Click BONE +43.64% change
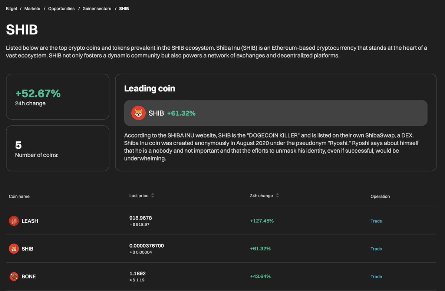This screenshot has height=291, width=445. pos(260,277)
